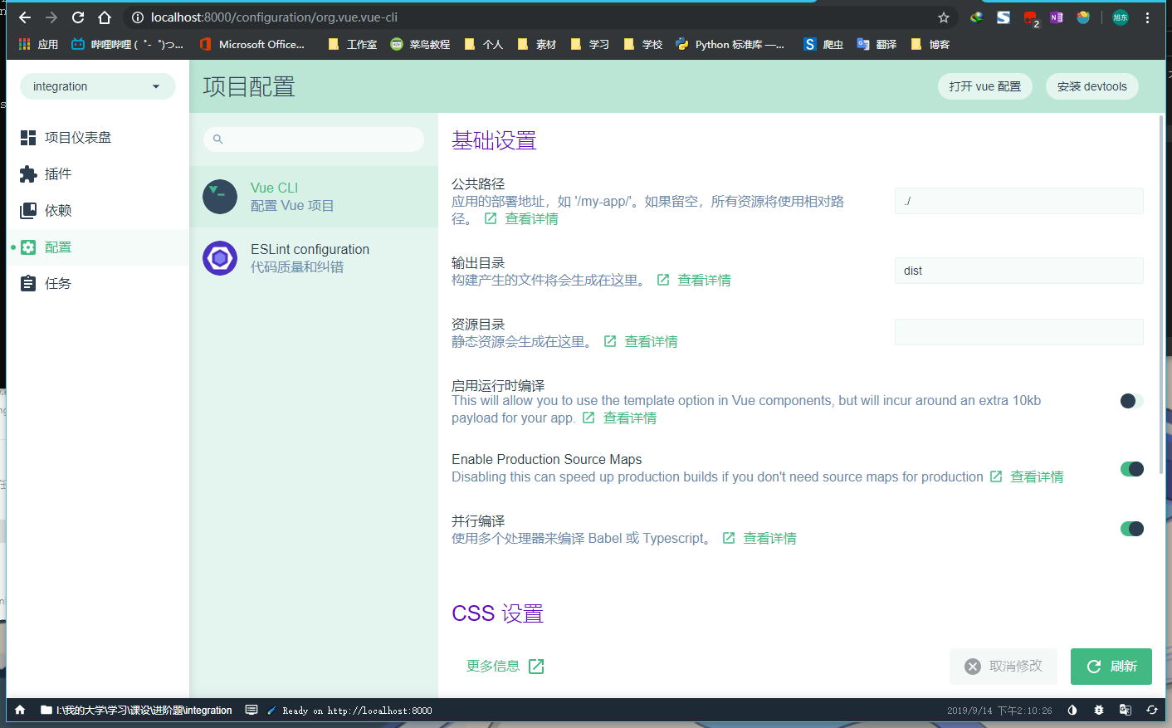Open the 项目仪表盘 dashboard icon in sidebar

pyautogui.click(x=27, y=137)
